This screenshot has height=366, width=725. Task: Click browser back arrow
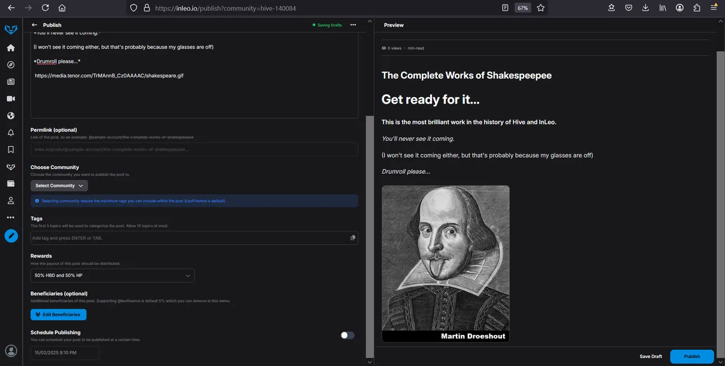tap(11, 8)
